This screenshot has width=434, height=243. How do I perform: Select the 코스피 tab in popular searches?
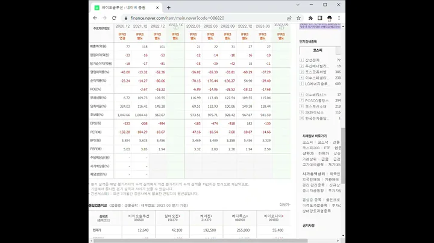(x=318, y=51)
